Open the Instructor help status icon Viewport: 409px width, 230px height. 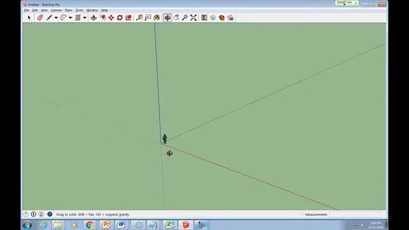click(x=50, y=214)
